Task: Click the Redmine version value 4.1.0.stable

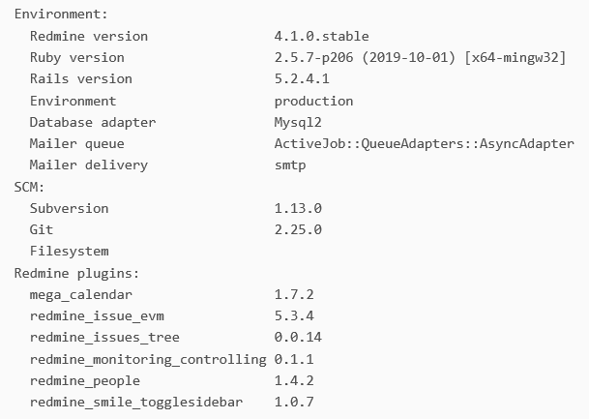Action: (321, 36)
